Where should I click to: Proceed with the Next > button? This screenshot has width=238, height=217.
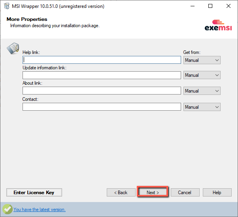coord(153,192)
